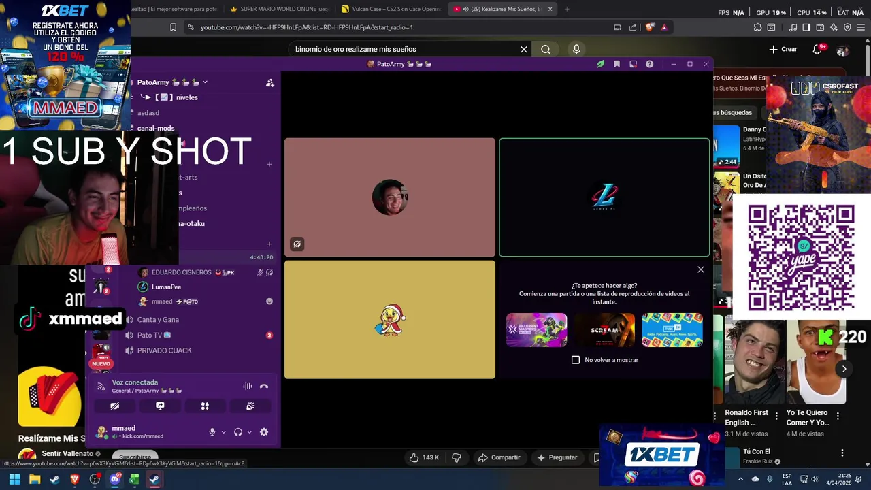871x490 pixels.
Task: Open browser extensions puzzle icon
Action: (x=757, y=27)
